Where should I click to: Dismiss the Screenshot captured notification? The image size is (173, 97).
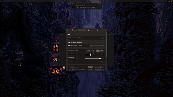(100, 4)
